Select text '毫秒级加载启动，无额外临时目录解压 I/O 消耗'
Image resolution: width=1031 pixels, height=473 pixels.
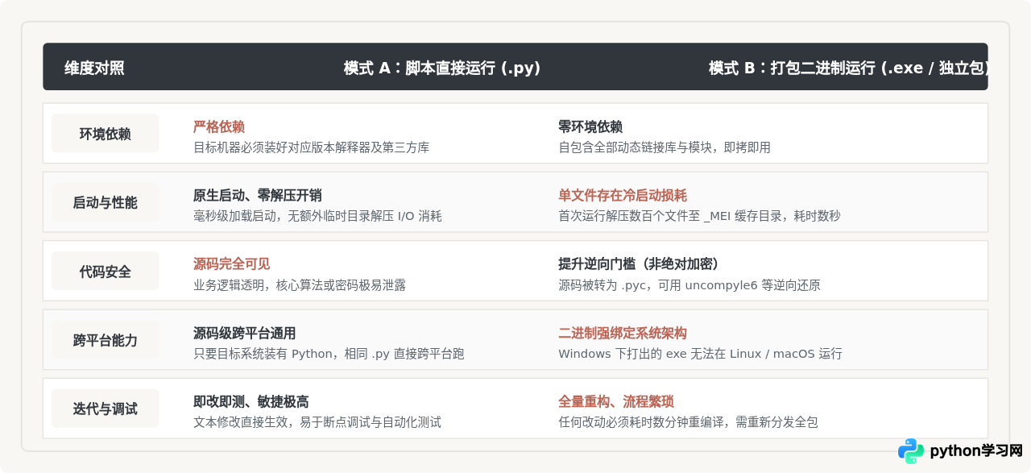click(317, 216)
